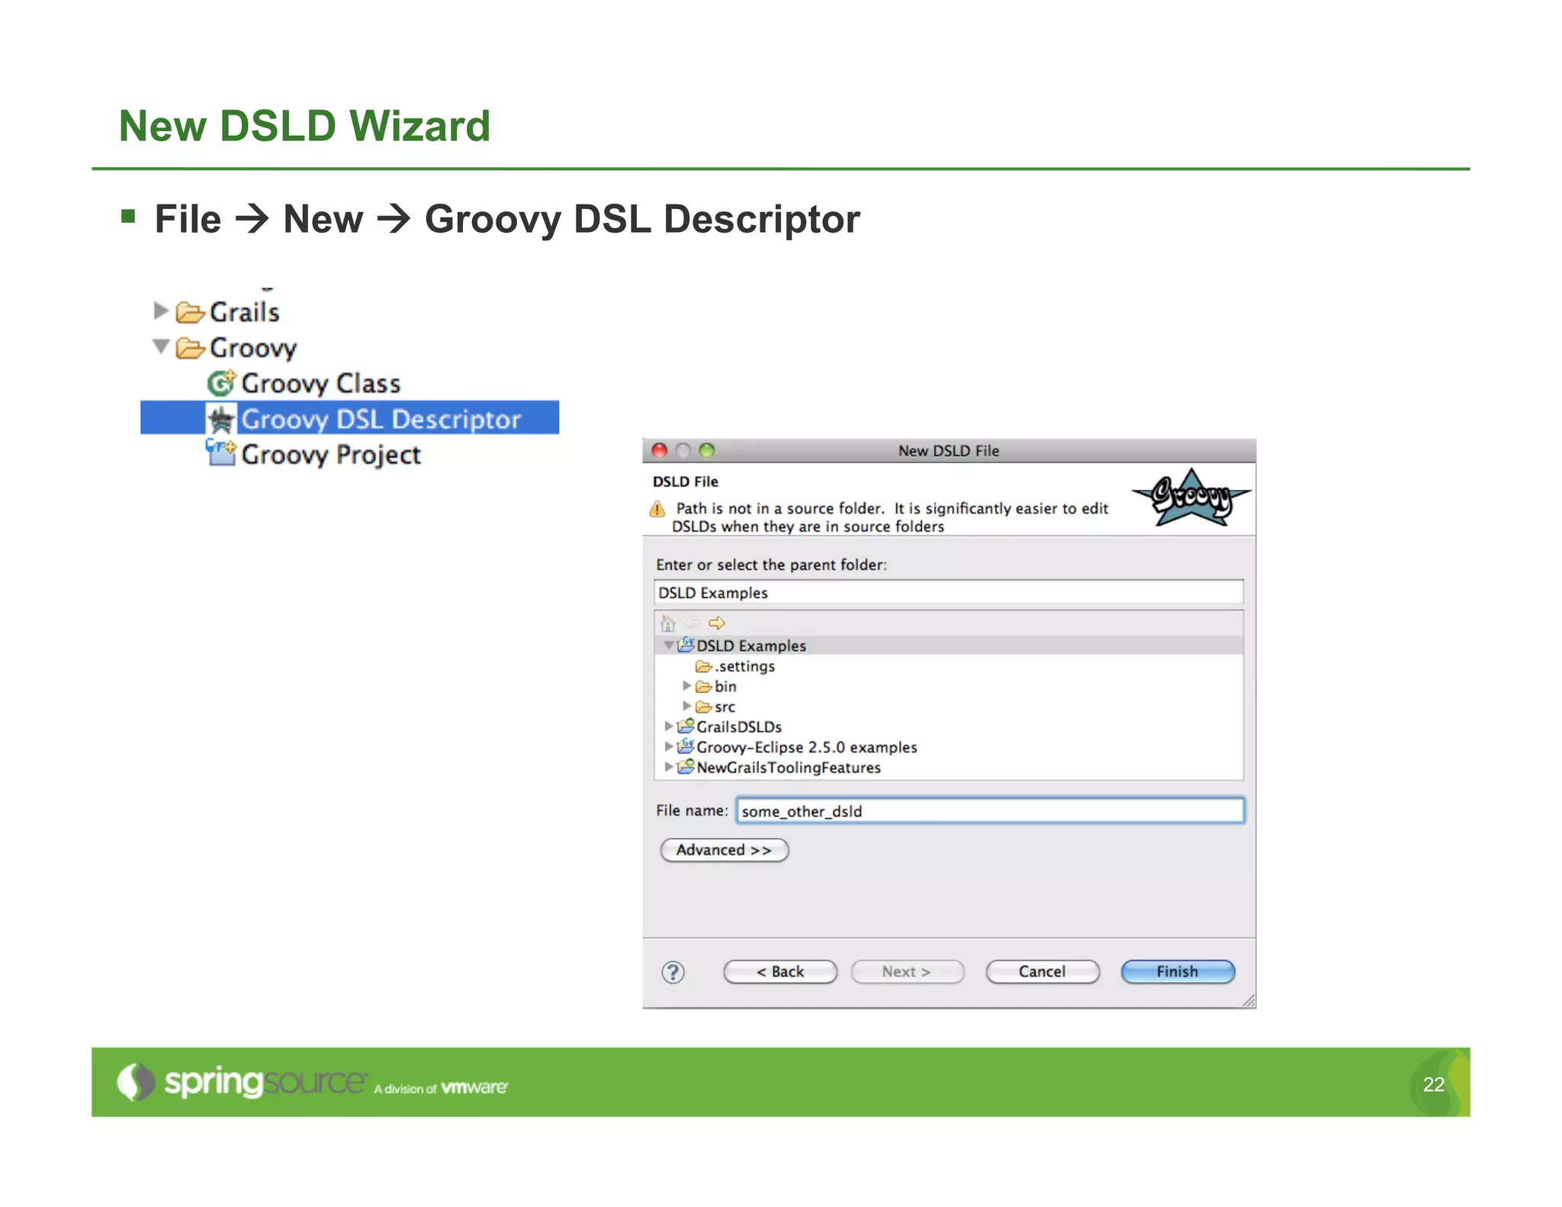Click the src folder icon
1562x1207 pixels.
click(x=703, y=707)
